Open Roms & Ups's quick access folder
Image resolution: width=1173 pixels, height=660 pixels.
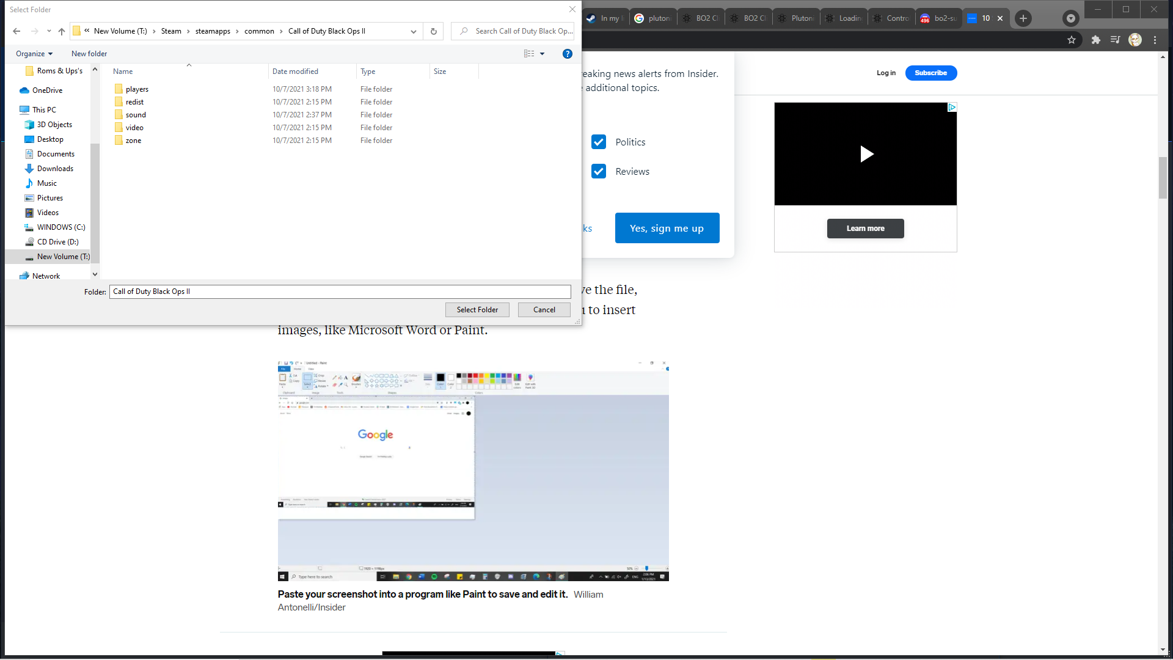click(59, 71)
